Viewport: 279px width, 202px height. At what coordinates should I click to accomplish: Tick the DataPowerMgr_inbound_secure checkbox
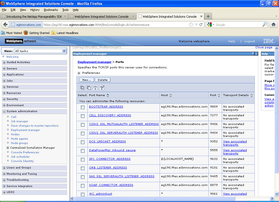tap(83, 151)
